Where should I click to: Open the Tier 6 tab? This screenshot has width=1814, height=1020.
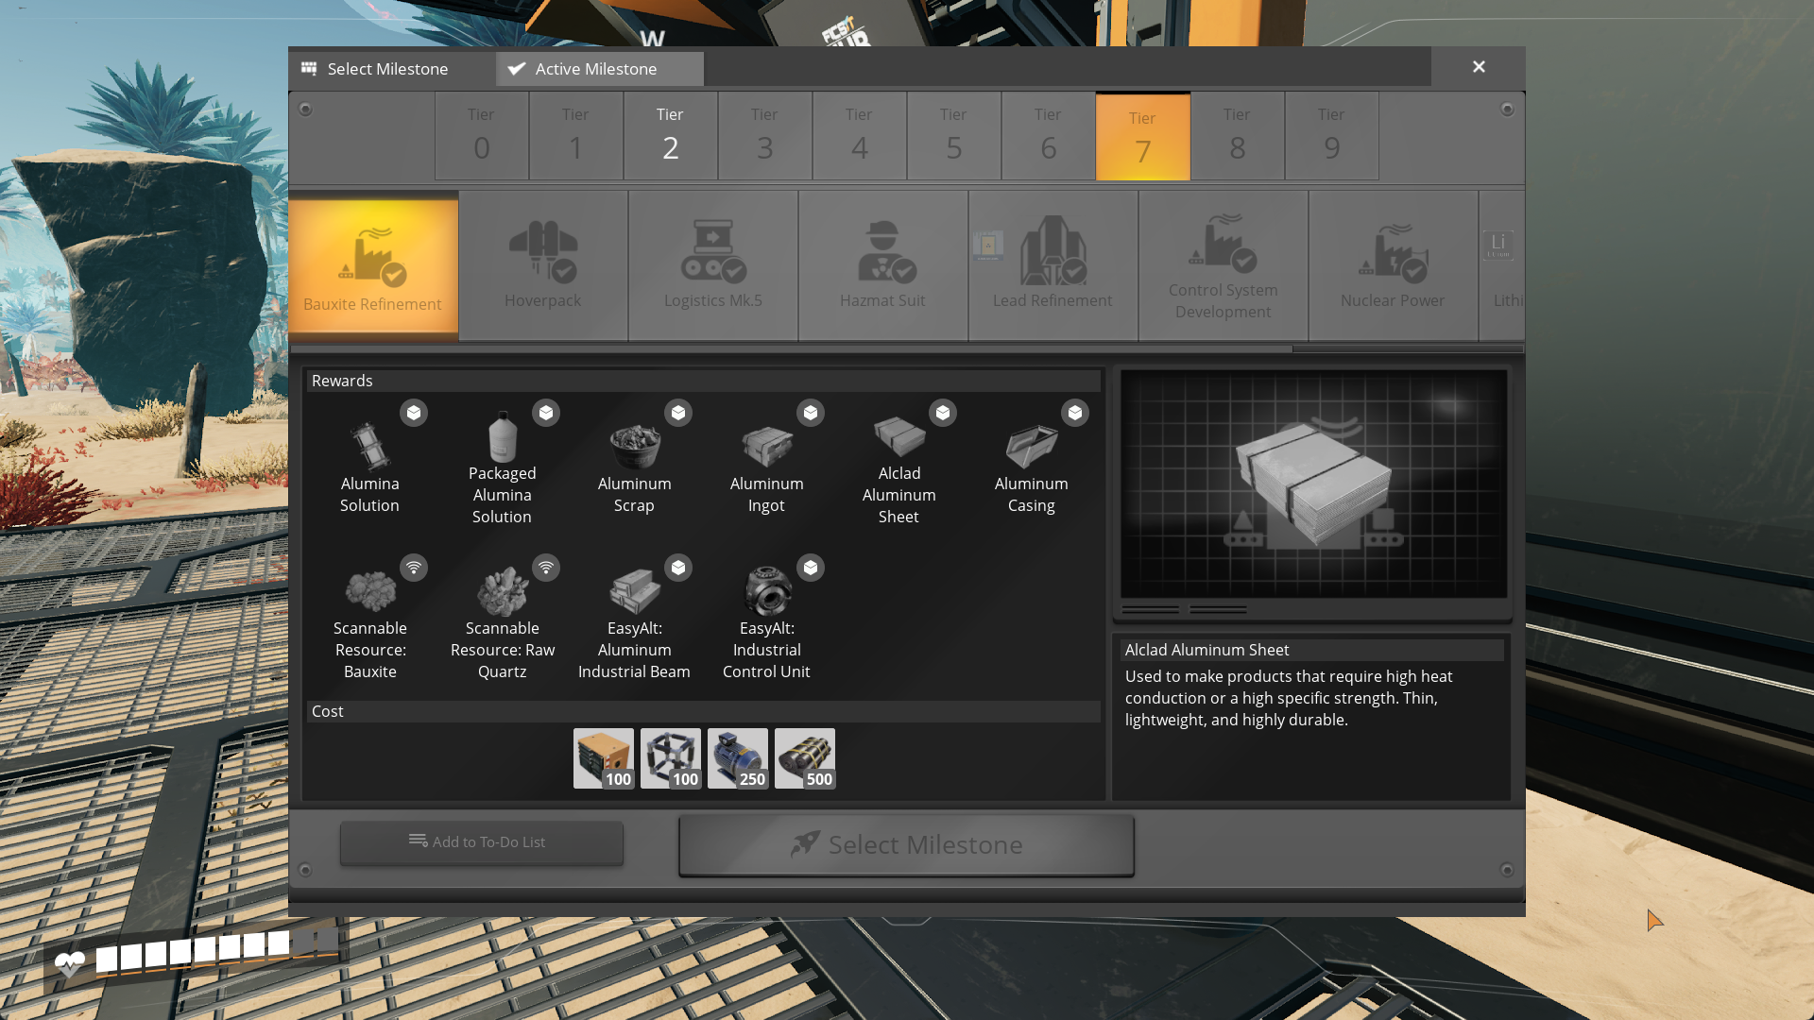[1049, 136]
